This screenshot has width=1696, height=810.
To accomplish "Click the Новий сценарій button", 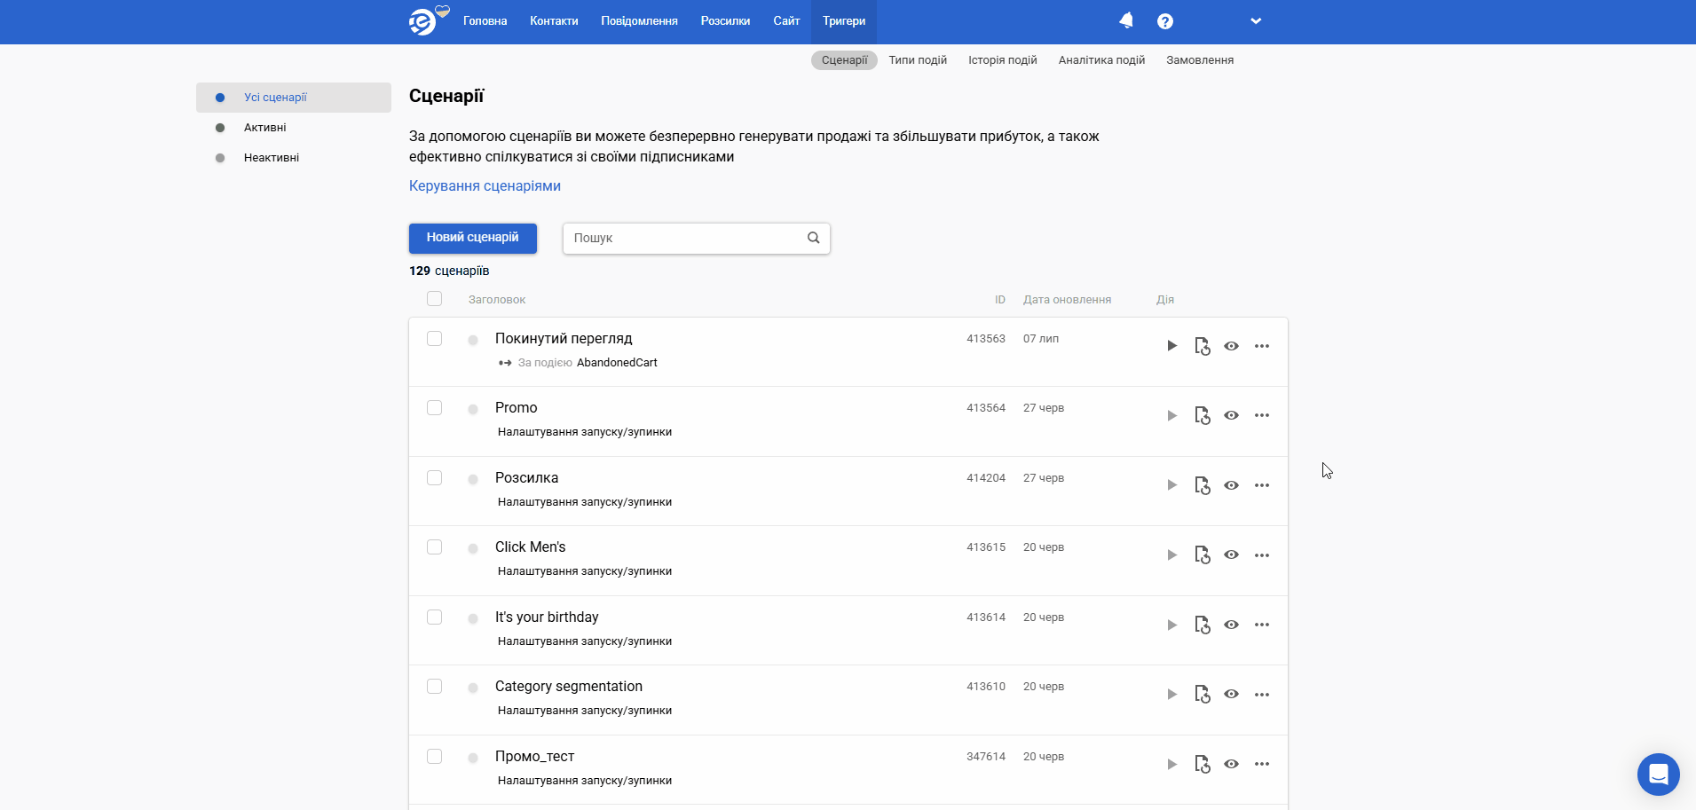I will point(473,238).
